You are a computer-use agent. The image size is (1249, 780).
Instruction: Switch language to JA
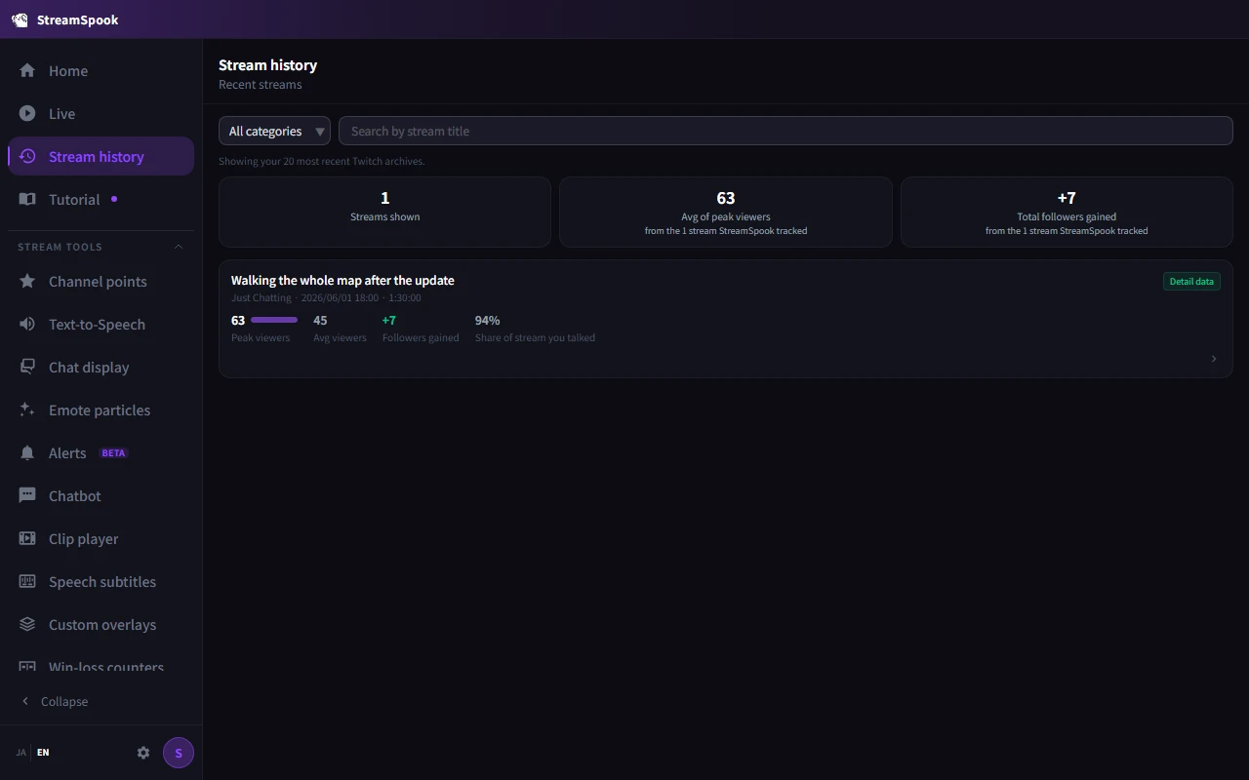[21, 753]
